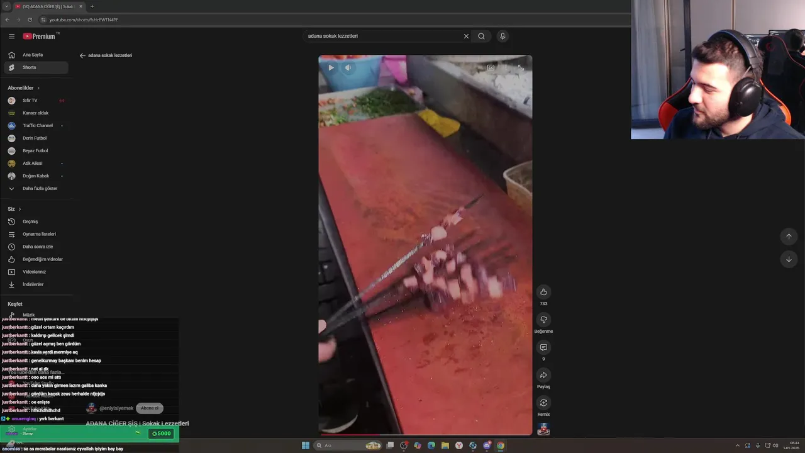Open Videolarınız in the sidebar
This screenshot has height=453, width=805.
tap(36, 272)
